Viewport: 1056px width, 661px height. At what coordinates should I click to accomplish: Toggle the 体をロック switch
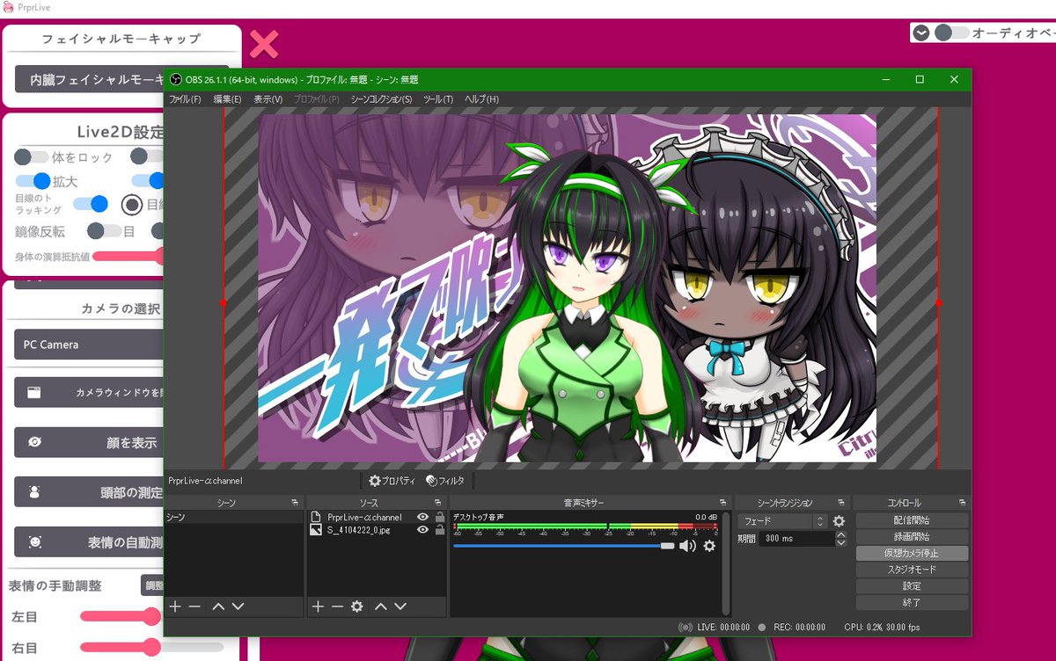point(32,156)
